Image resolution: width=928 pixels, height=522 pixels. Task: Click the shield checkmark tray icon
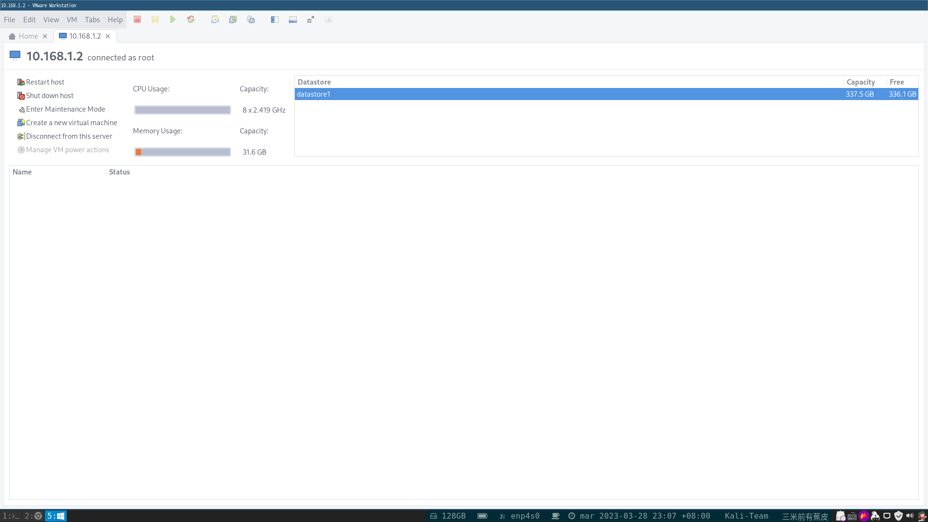[x=899, y=516]
